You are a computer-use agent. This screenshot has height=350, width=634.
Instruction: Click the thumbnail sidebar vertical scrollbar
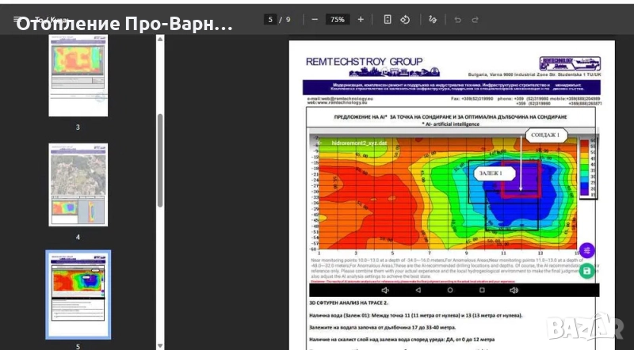coord(161,158)
